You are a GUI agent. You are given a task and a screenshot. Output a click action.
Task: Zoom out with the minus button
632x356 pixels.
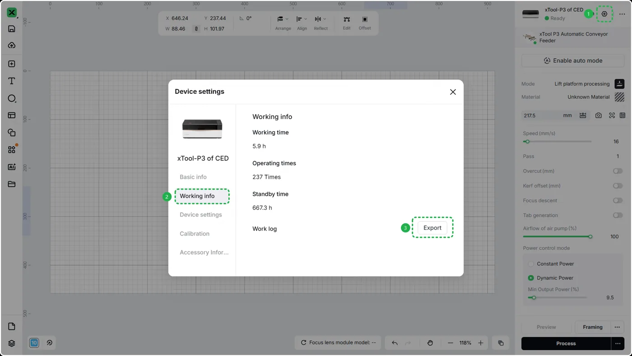[x=450, y=343]
